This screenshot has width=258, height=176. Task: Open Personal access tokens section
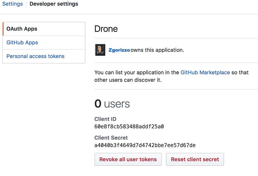click(44, 56)
